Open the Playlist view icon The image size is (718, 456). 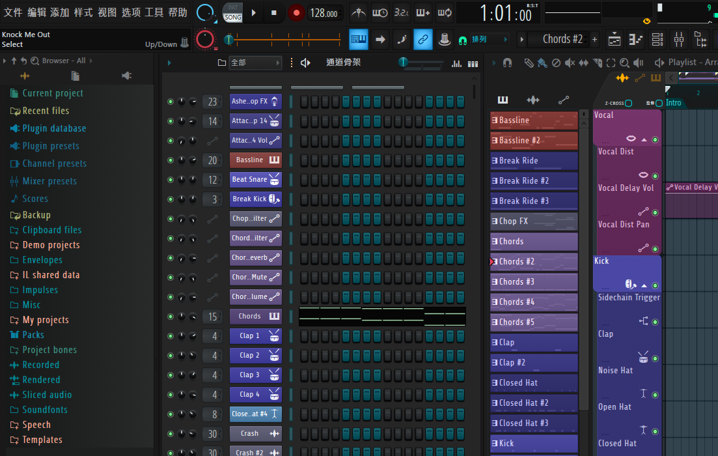(614, 40)
